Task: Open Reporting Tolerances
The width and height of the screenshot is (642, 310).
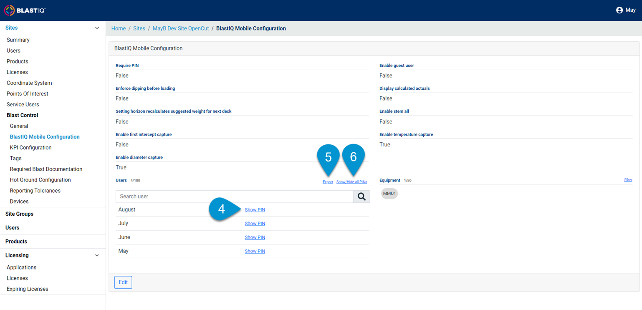Action: pyautogui.click(x=35, y=191)
